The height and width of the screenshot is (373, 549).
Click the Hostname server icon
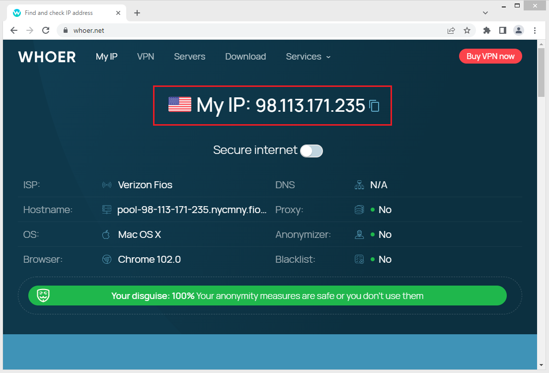click(x=107, y=210)
